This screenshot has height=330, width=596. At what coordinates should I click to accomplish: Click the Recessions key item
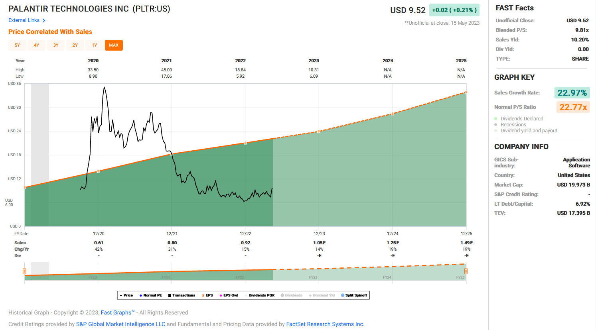click(510, 125)
